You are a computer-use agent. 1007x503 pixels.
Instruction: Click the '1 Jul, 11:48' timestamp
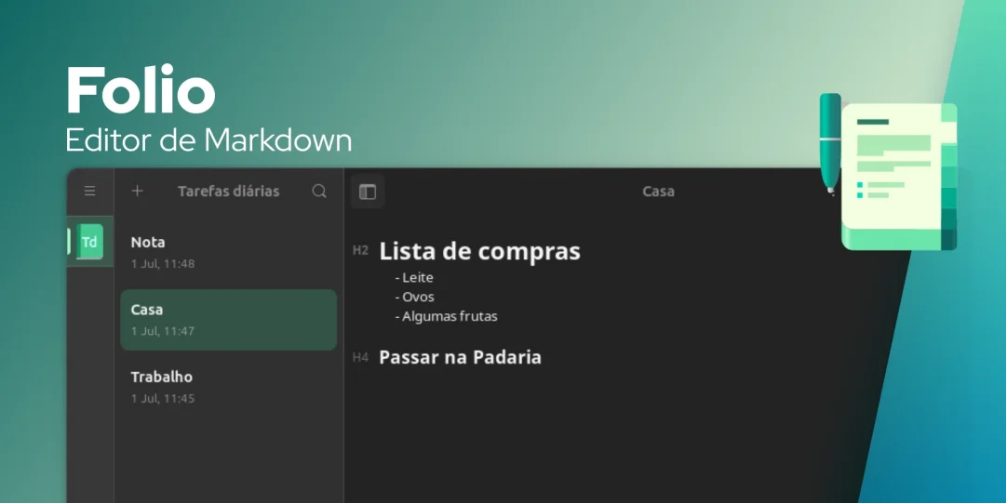coord(163,264)
